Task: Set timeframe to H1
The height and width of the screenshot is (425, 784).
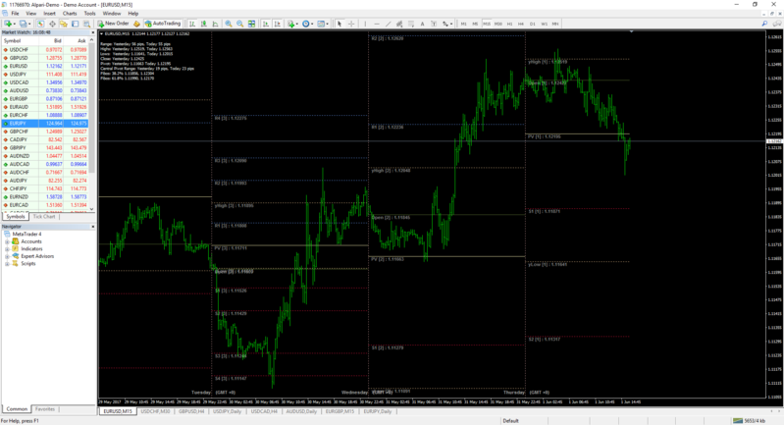Action: pos(509,24)
